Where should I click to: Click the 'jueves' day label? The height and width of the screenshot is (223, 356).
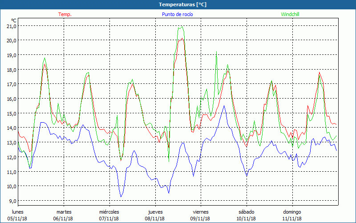155,212
